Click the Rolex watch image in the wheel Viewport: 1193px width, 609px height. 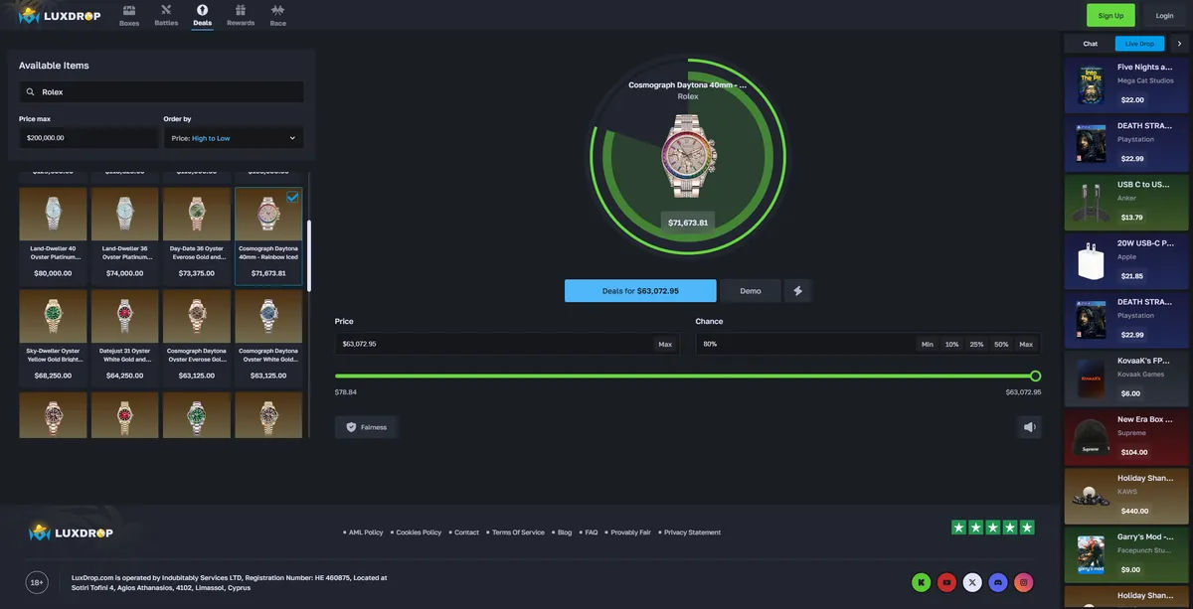point(688,157)
